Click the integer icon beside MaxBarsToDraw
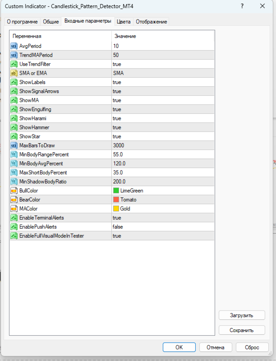 coord(14,145)
